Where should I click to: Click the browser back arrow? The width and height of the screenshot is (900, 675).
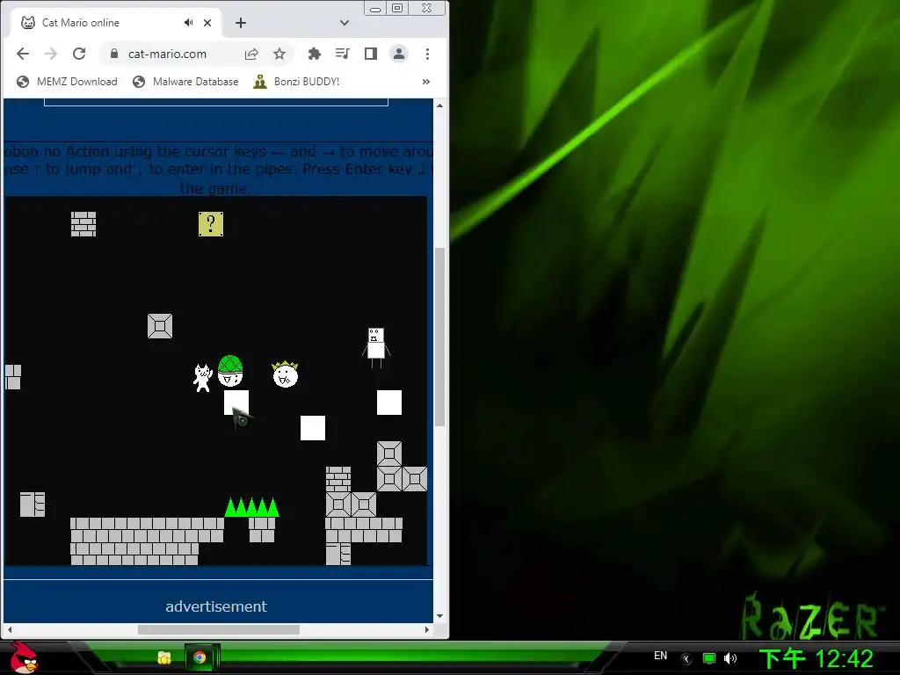pyautogui.click(x=23, y=54)
